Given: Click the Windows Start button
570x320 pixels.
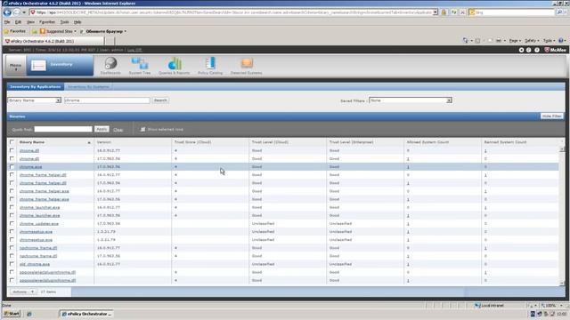Looking at the screenshot, I should pyautogui.click(x=12, y=314).
